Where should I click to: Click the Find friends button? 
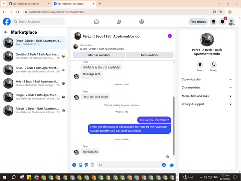point(198,22)
